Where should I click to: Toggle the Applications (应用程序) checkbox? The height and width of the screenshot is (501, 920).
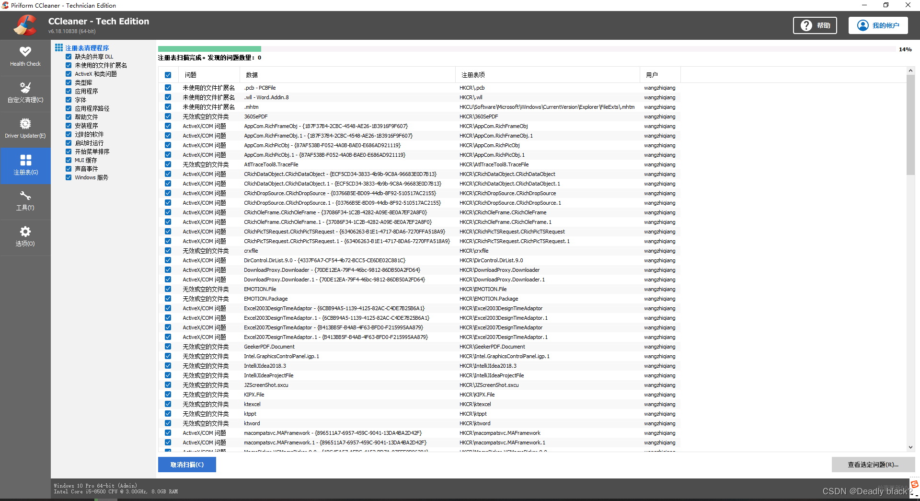click(69, 91)
